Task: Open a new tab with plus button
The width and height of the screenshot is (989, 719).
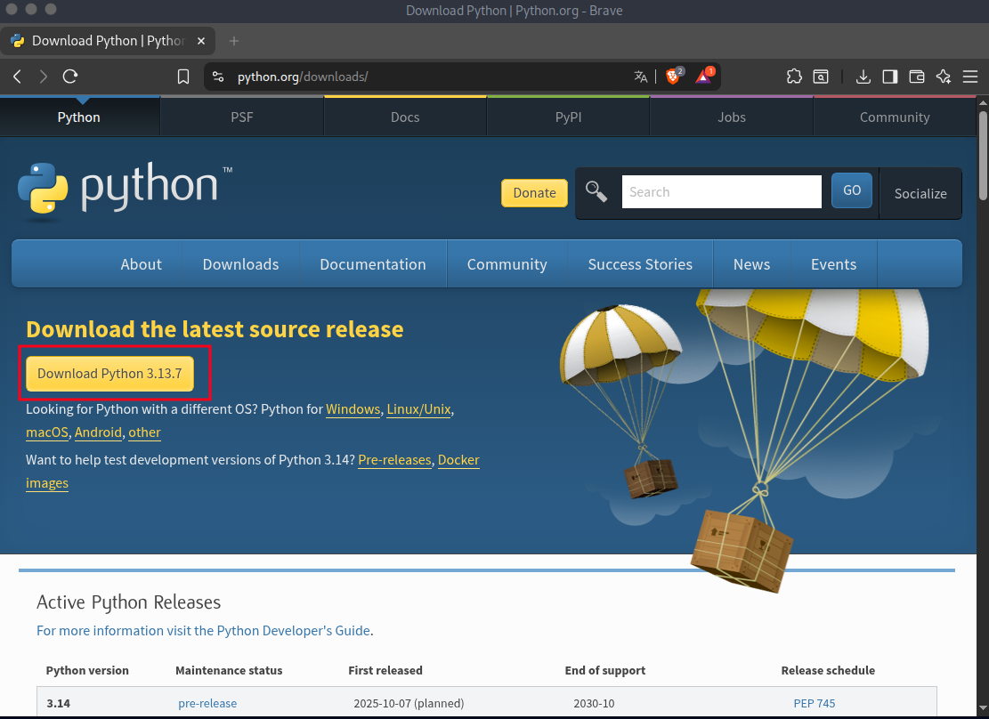Action: 234,41
